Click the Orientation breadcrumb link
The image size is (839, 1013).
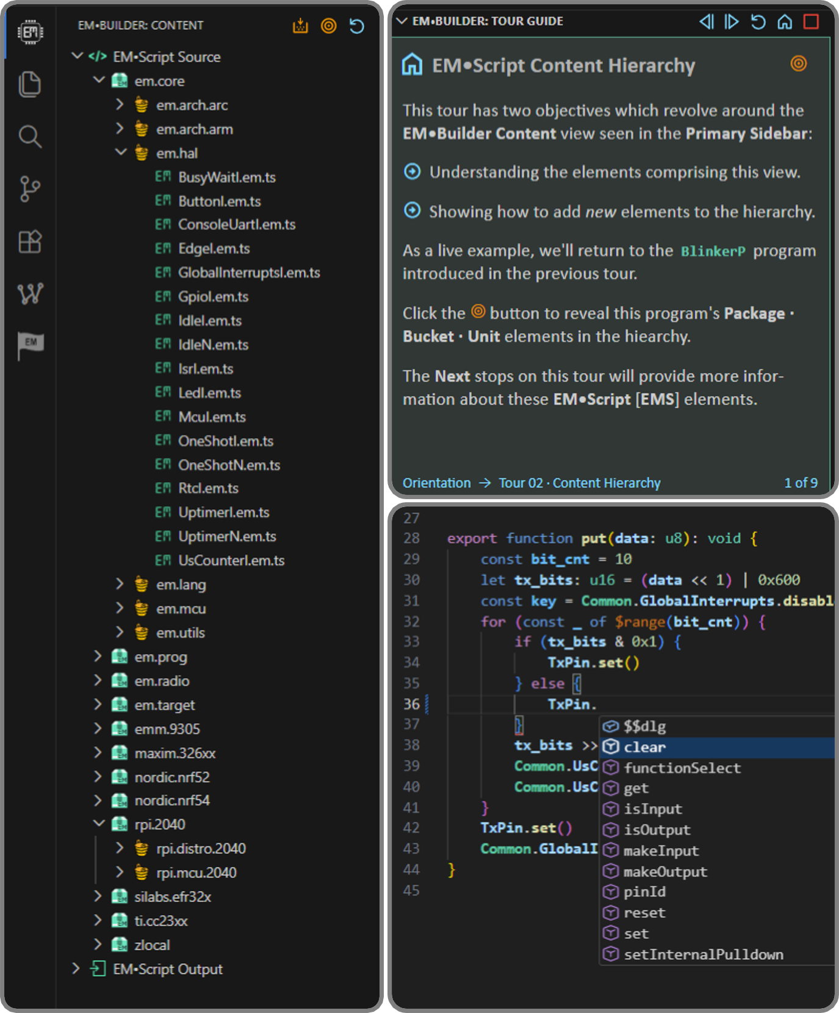436,483
